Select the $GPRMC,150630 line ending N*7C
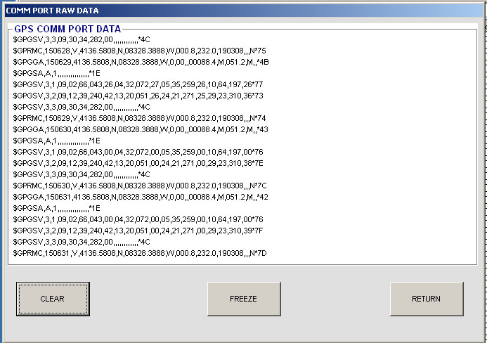This screenshot has height=343, width=487. [x=140, y=186]
